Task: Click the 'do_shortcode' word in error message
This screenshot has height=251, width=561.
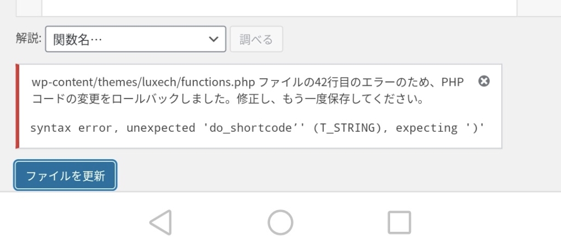Action: [x=251, y=128]
